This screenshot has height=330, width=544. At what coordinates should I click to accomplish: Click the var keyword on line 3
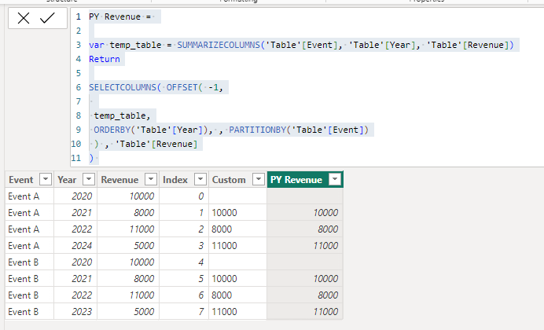tap(97, 45)
